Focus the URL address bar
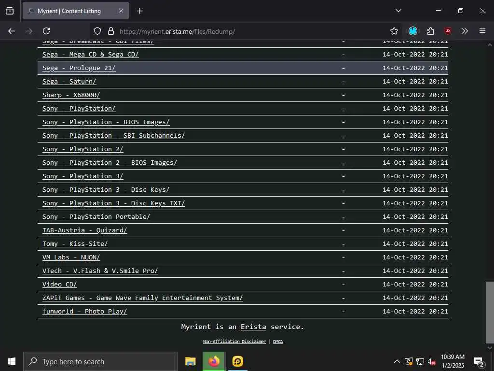 [x=246, y=31]
